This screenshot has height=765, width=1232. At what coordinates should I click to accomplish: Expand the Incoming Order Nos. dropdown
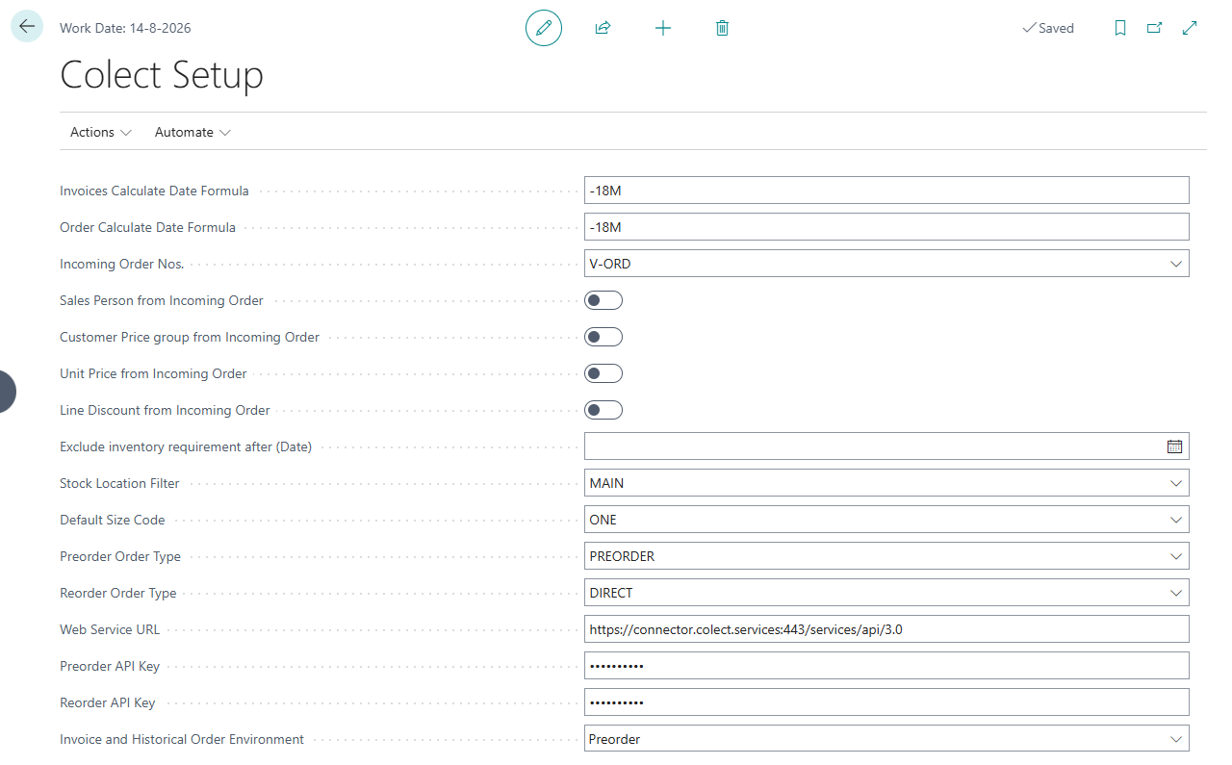point(1176,264)
